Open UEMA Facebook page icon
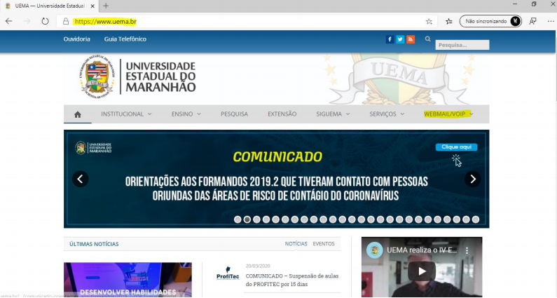This screenshot has height=298, width=557. [390, 39]
